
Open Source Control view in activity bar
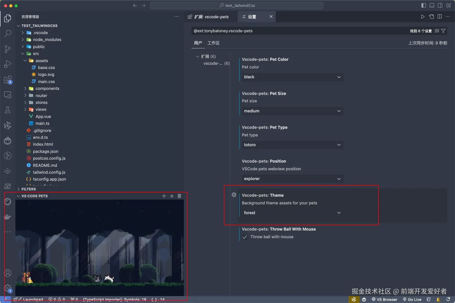pos(8,49)
